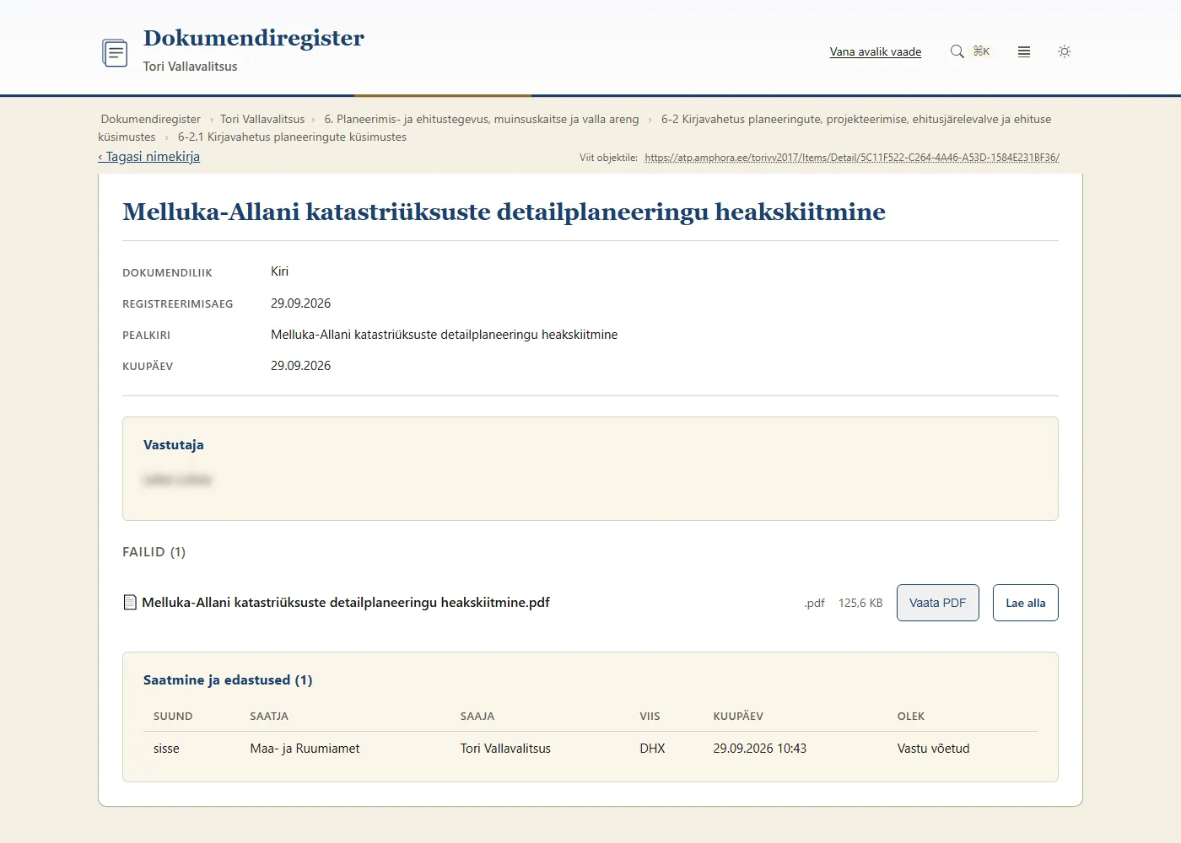1181x843 pixels.
Task: Click the Saatmine ja edastused (1) heading
Action: coord(228,680)
